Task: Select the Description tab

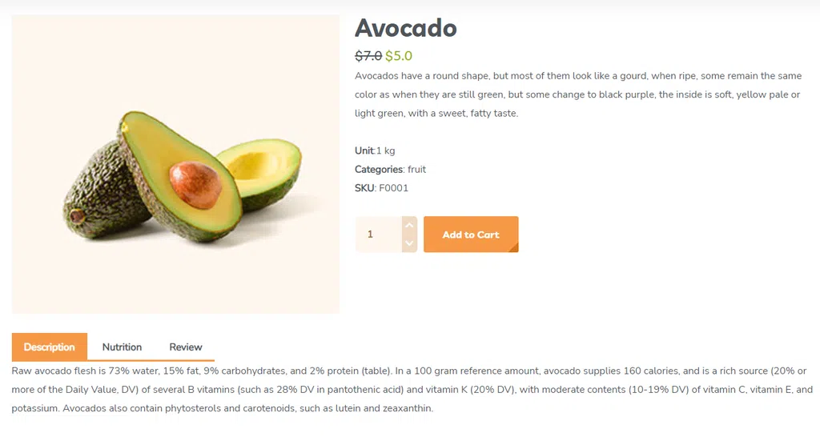Action: [49, 347]
